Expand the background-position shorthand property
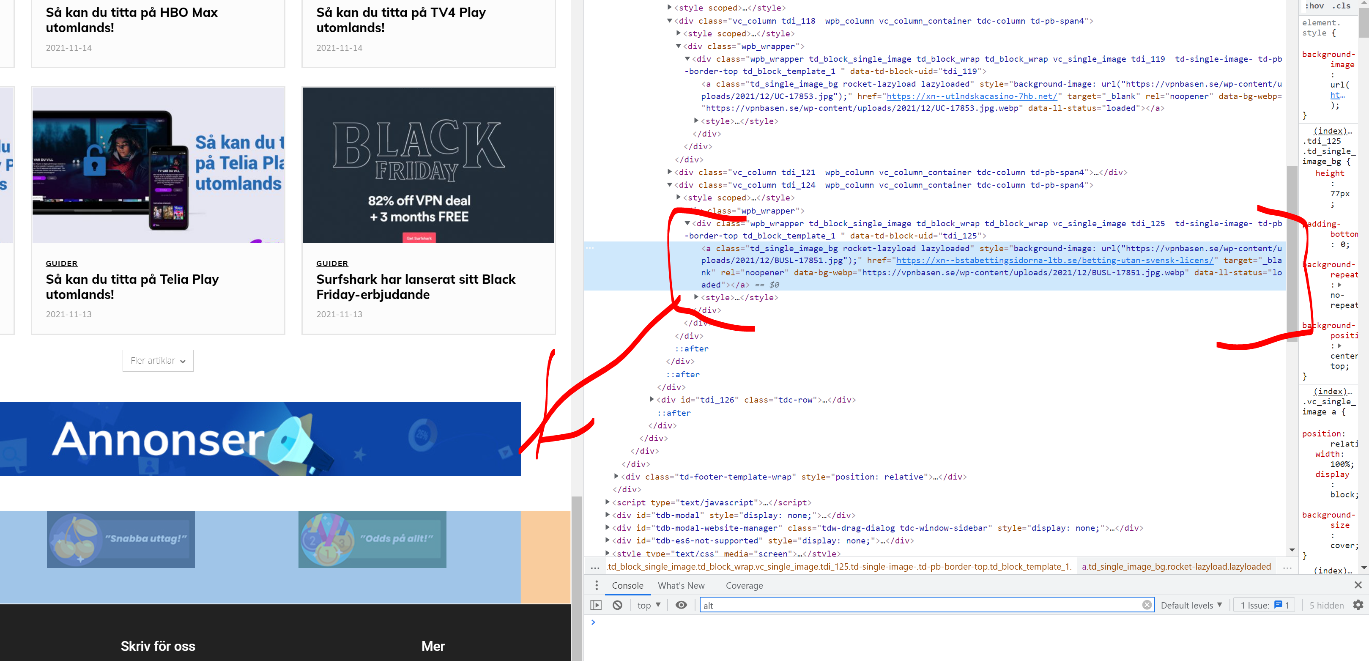 click(1339, 346)
